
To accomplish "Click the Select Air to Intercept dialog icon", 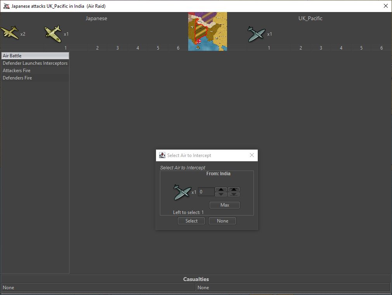I will [162, 155].
